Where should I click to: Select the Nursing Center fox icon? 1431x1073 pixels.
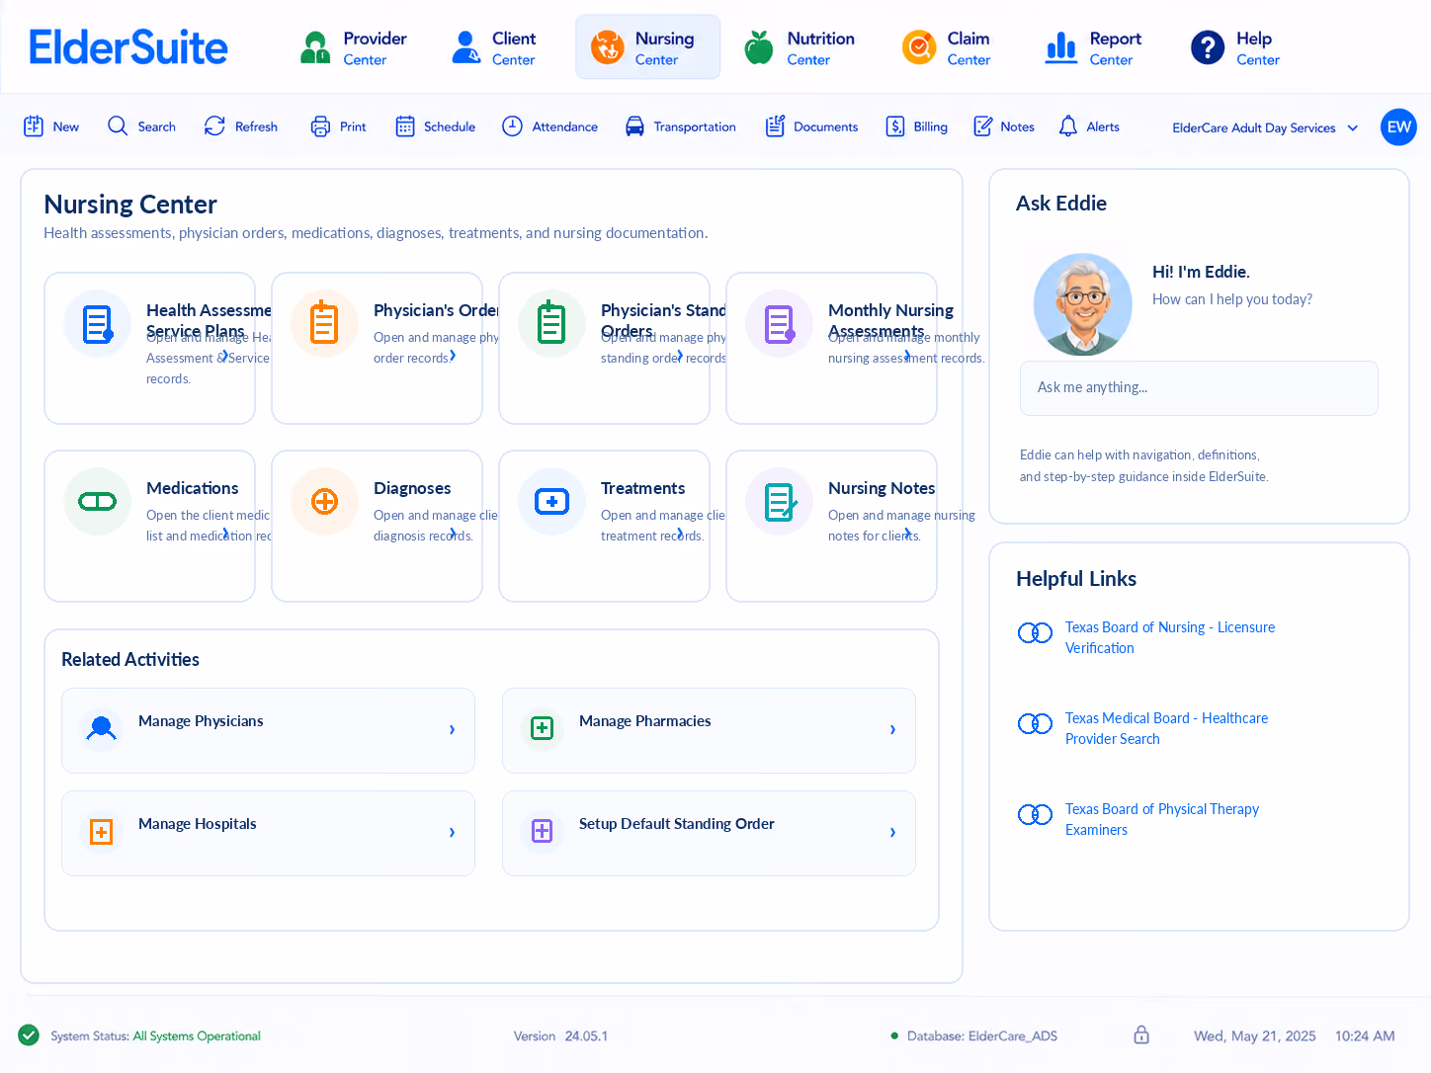[608, 46]
